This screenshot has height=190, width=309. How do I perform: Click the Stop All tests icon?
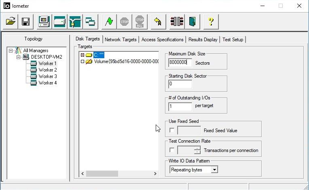(140, 21)
